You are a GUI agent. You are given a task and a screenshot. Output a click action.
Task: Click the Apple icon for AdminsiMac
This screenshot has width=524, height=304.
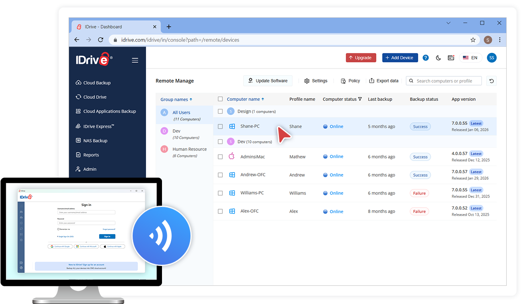tap(232, 156)
